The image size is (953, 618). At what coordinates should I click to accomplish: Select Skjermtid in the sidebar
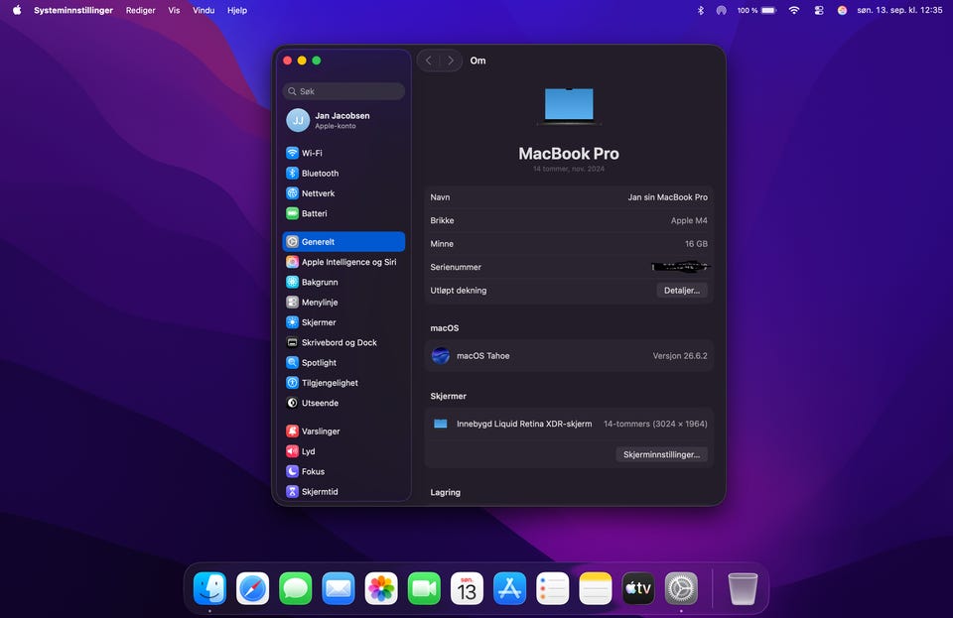point(343,491)
